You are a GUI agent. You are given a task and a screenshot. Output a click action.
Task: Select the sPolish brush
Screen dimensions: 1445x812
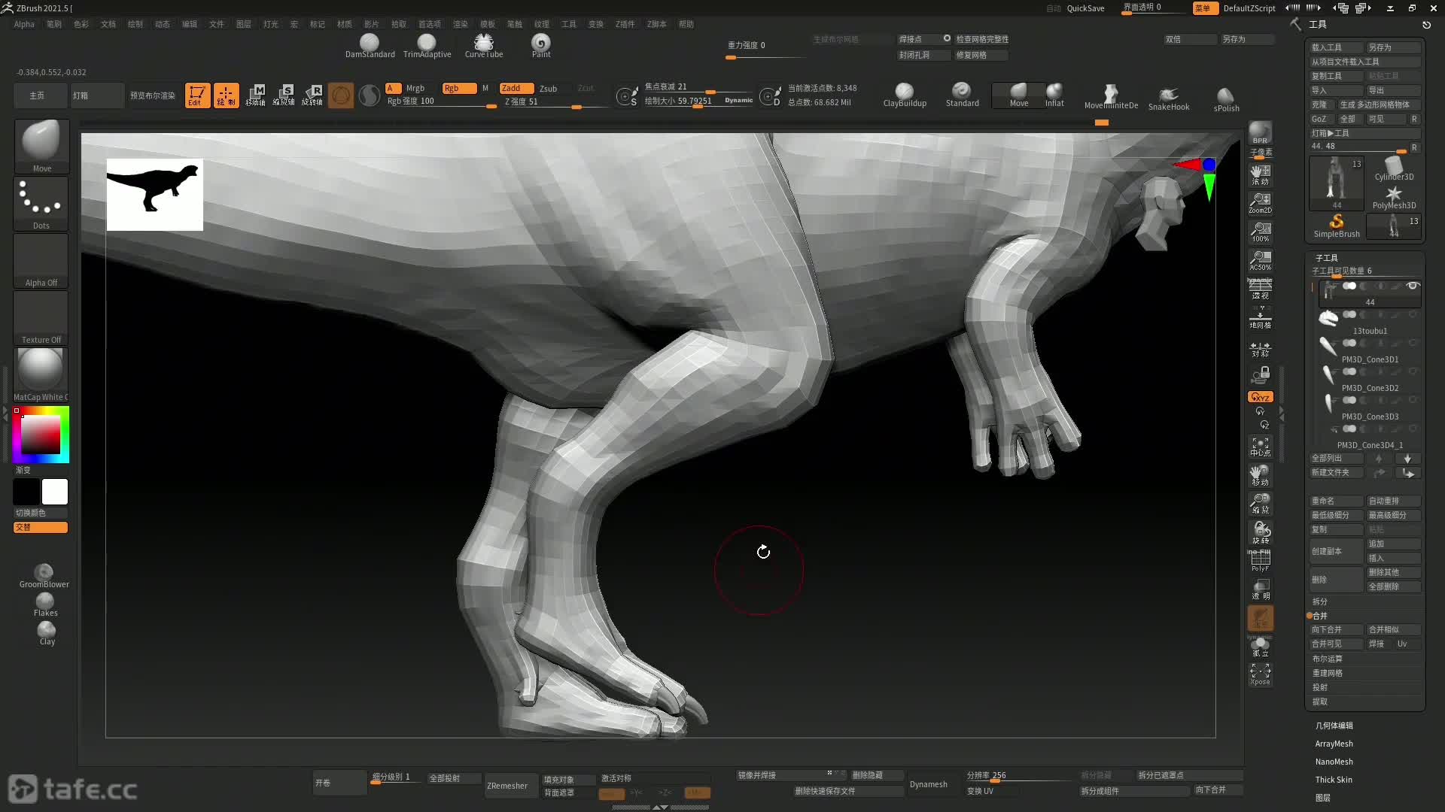[1226, 100]
